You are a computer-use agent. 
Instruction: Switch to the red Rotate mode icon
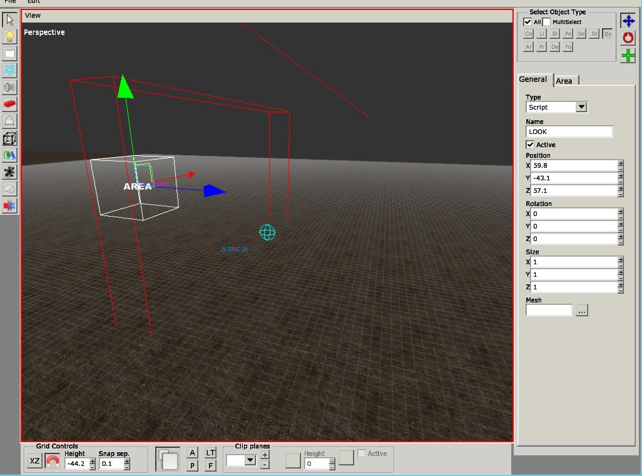628,38
